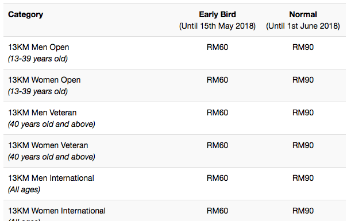Click Normal RM90 for Men Veteran
The image size is (351, 221).
[303, 113]
